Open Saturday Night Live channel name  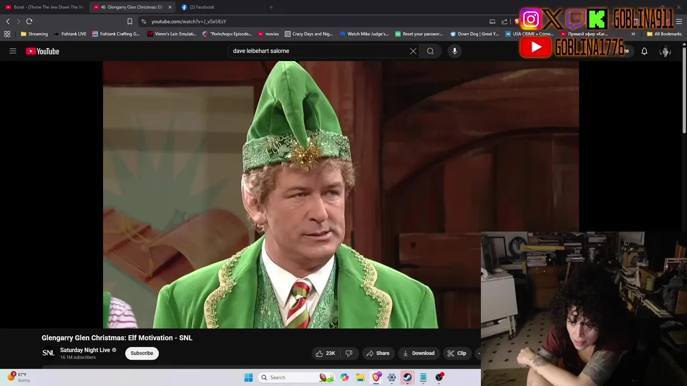[x=85, y=350]
